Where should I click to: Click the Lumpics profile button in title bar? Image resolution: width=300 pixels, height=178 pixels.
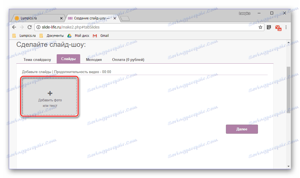pos(244,13)
